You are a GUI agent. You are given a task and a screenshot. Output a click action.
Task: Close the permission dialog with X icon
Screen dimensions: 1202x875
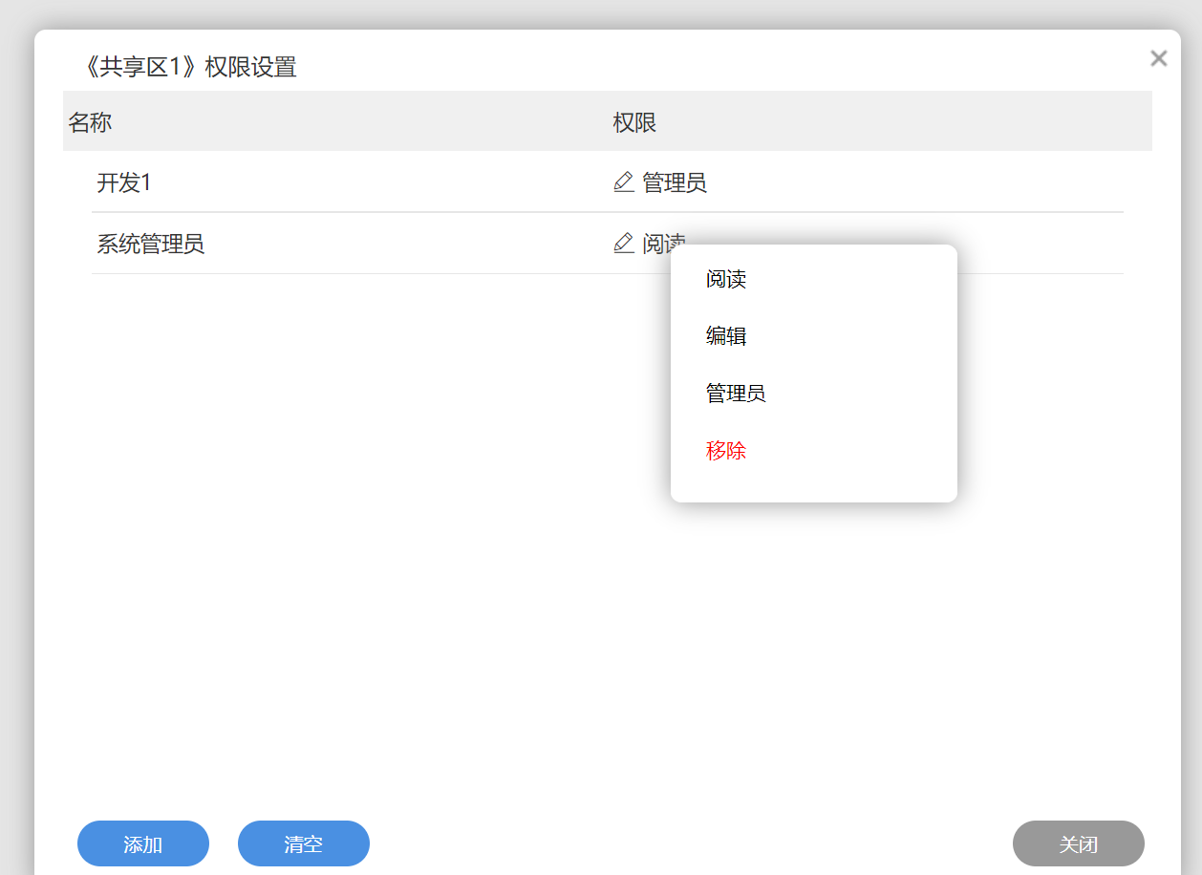tap(1159, 58)
